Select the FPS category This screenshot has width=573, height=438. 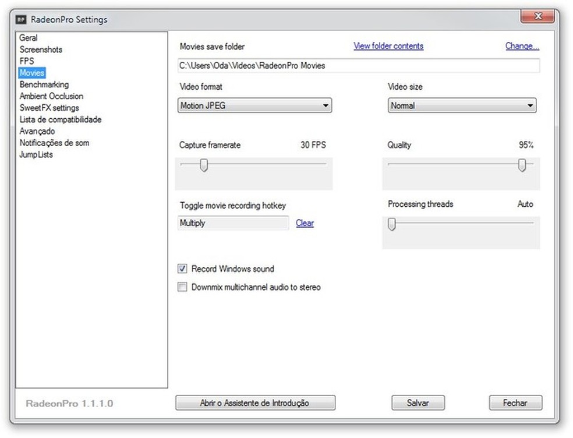26,61
